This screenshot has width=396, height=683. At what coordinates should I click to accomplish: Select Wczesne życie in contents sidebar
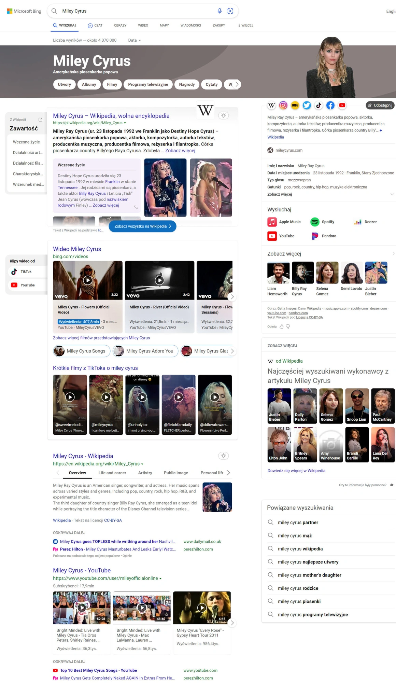pyautogui.click(x=26, y=142)
